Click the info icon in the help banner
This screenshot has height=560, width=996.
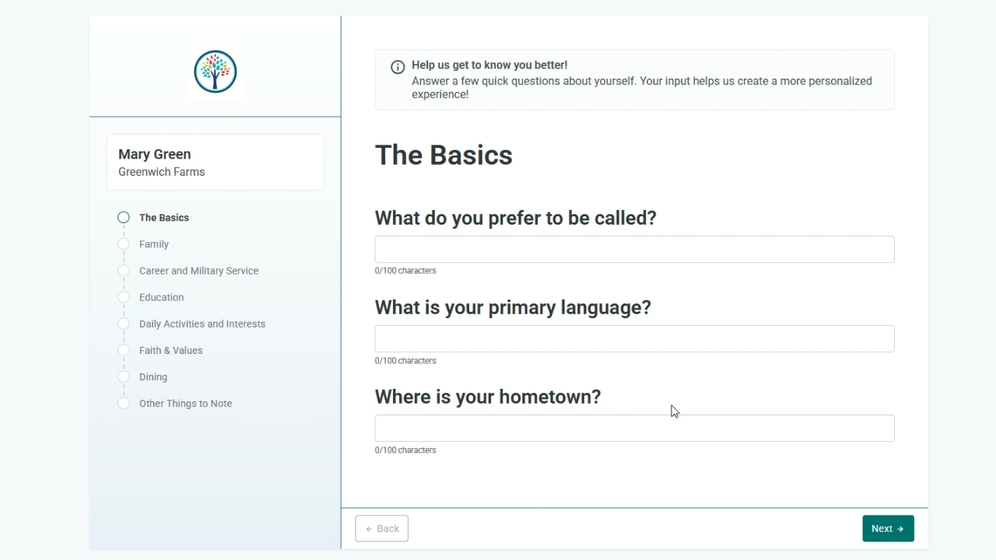pos(398,67)
